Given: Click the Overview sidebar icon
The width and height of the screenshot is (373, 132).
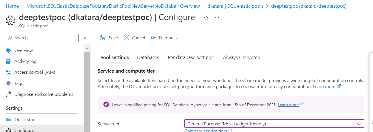Looking at the screenshot, I should click(x=9, y=50).
